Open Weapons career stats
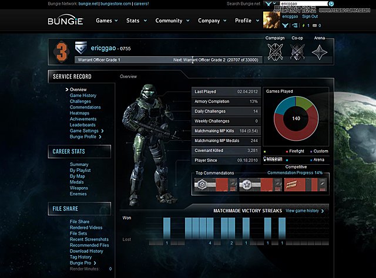This screenshot has height=278, width=376. [79, 188]
